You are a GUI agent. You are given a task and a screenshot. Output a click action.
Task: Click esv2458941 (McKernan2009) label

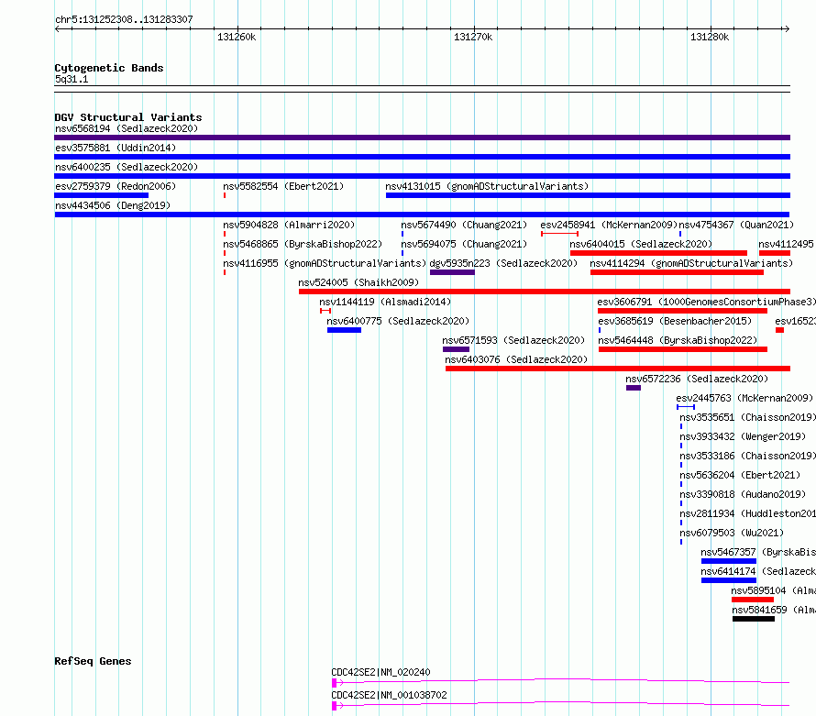click(x=609, y=225)
